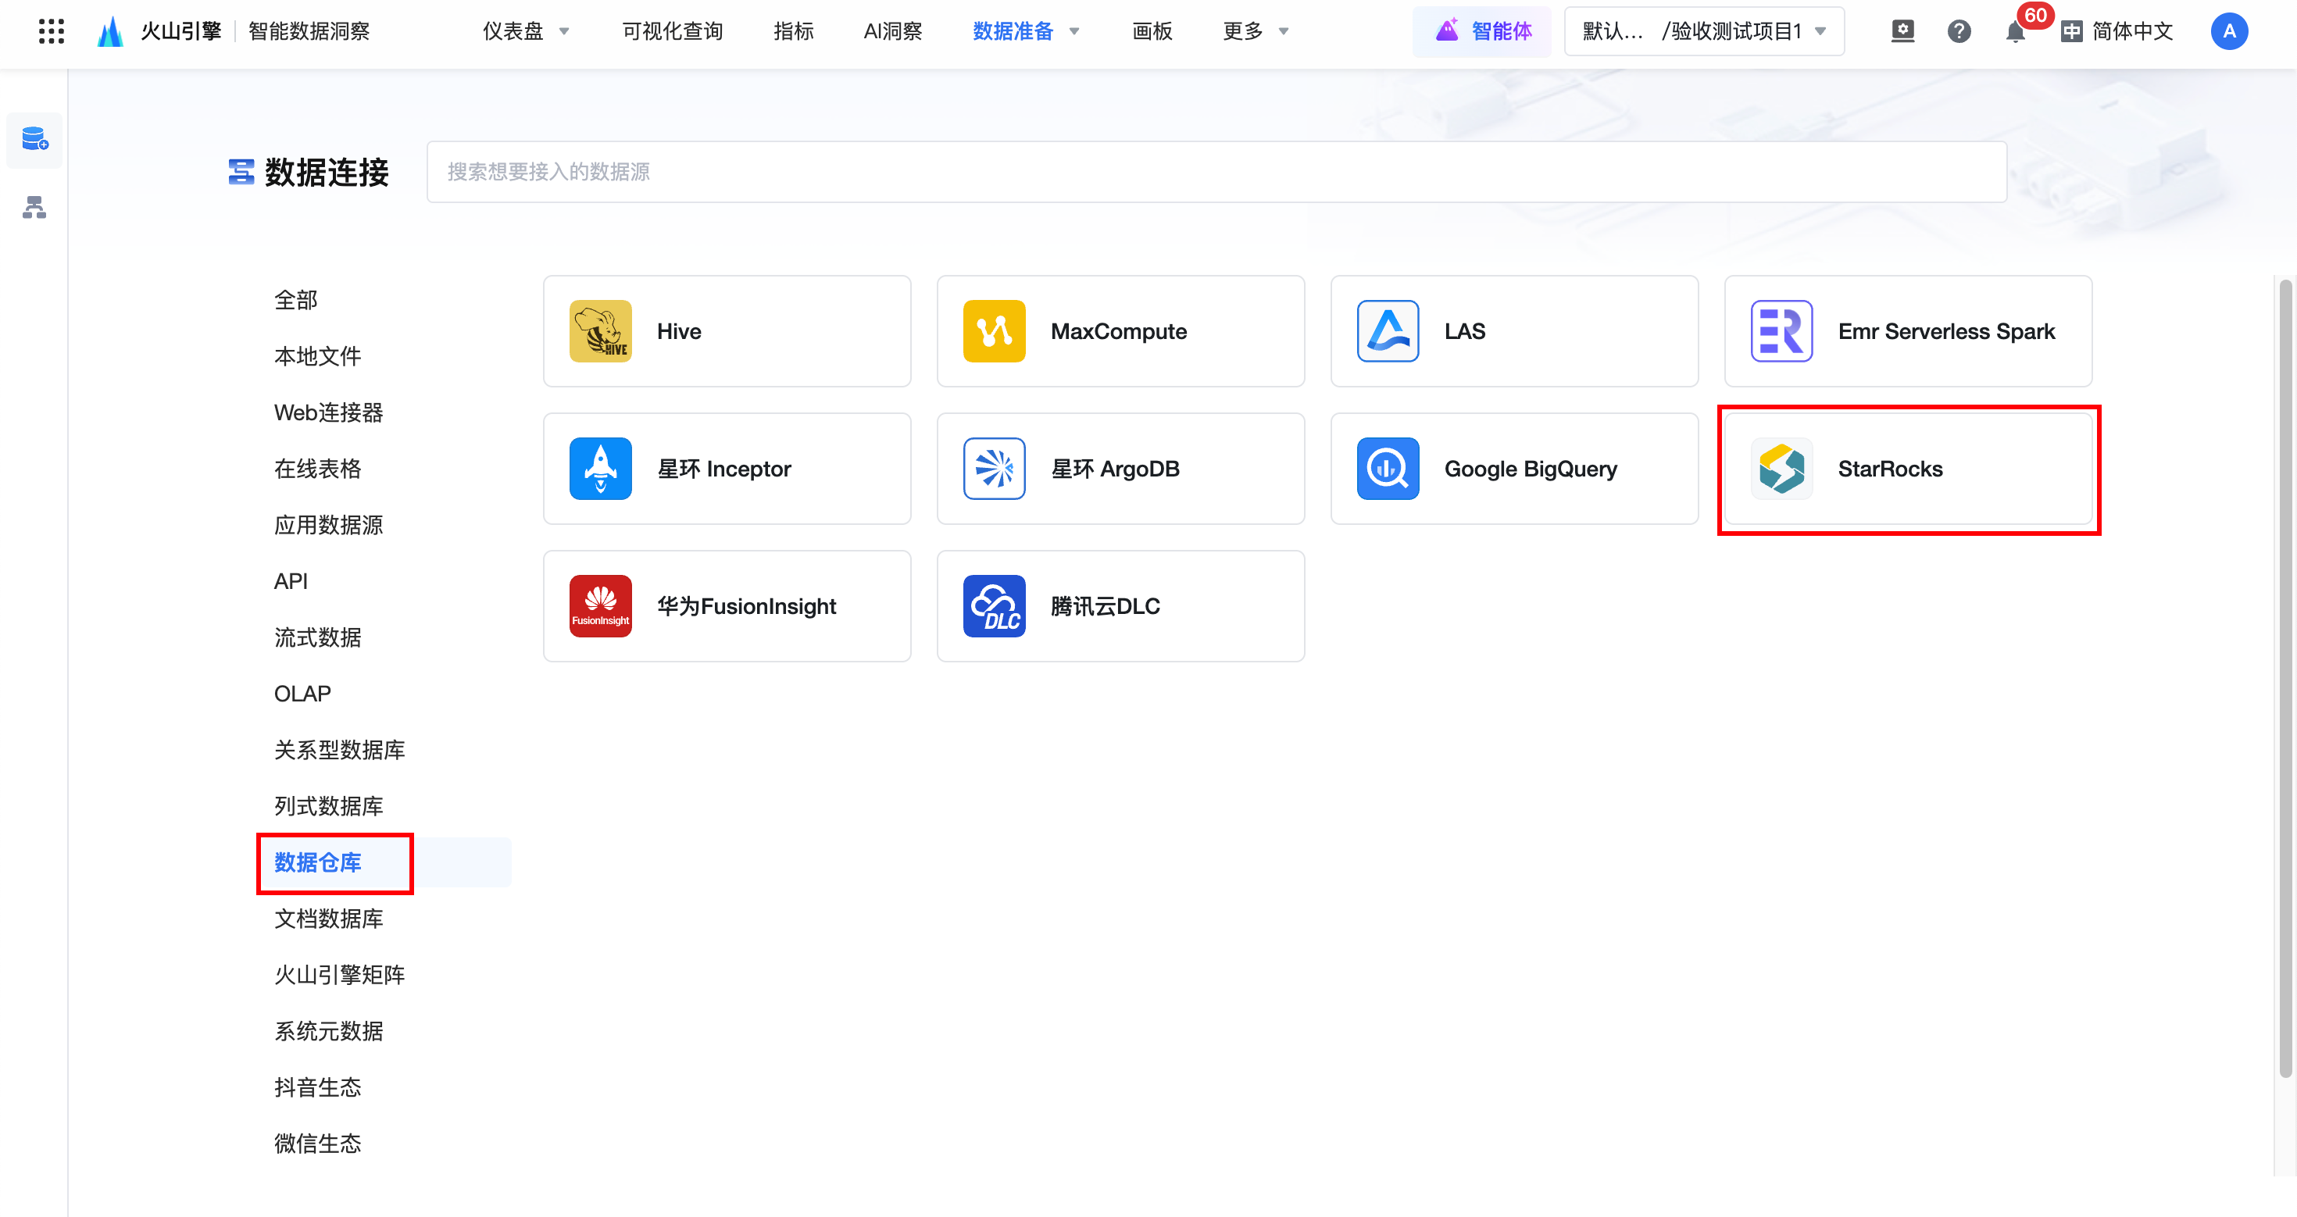Open the app grid launcher icon
The image size is (2297, 1217).
[51, 31]
